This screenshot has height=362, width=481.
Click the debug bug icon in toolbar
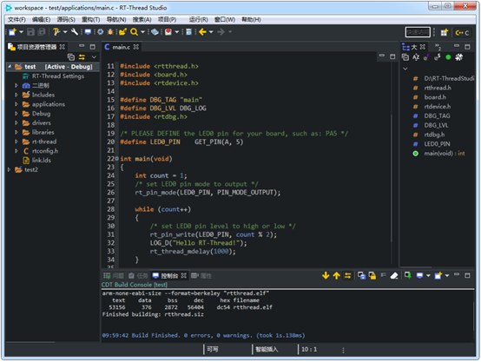pos(110,31)
